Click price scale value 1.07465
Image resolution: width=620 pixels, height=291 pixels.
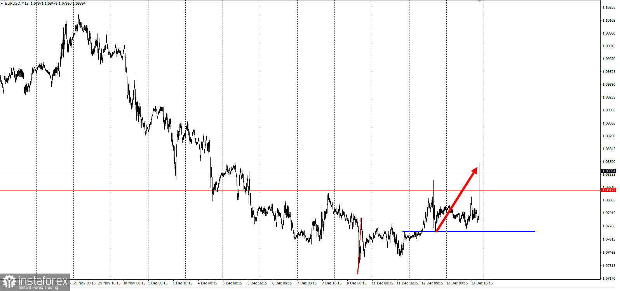click(x=609, y=252)
